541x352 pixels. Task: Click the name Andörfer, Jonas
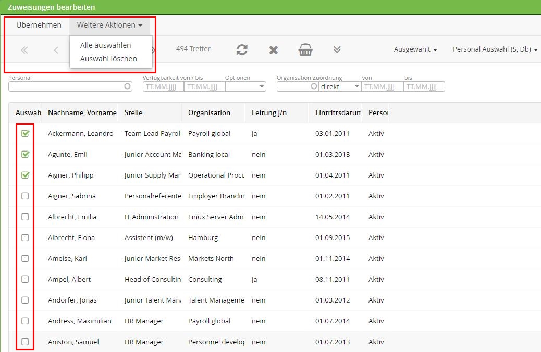point(72,300)
